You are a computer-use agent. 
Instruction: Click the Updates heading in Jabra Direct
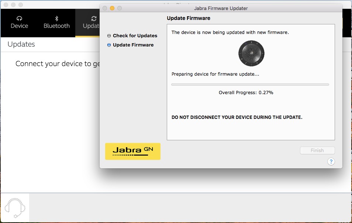[21, 44]
